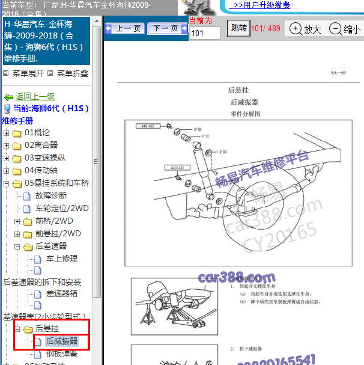The height and width of the screenshot is (365, 364).
Task: Click the 后差速器 open folder icon
Action: [x=28, y=247]
